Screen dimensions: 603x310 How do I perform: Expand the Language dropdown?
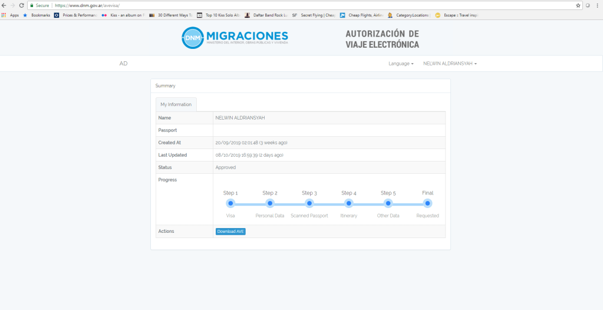pyautogui.click(x=401, y=64)
